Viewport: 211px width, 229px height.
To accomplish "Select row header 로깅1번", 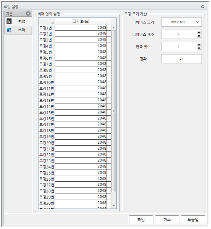I will [x=47, y=28].
